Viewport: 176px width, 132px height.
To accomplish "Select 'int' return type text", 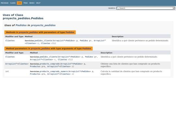I will pos(7,71).
